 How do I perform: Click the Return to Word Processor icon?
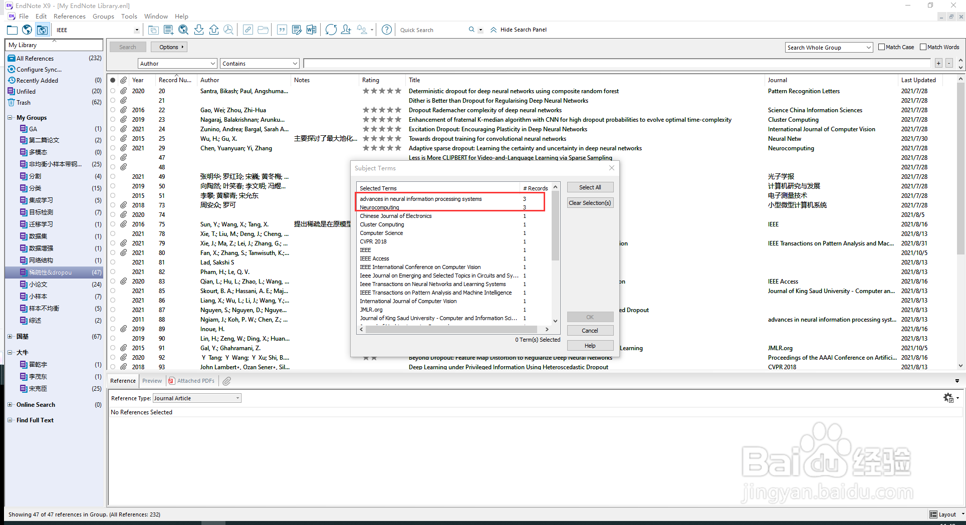click(x=312, y=30)
